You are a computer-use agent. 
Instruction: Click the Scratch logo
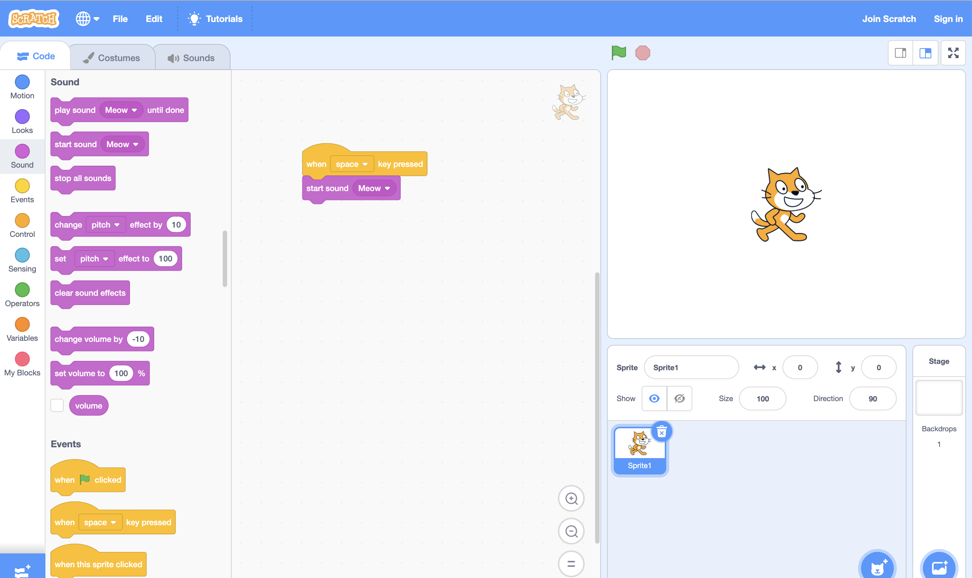tap(34, 18)
